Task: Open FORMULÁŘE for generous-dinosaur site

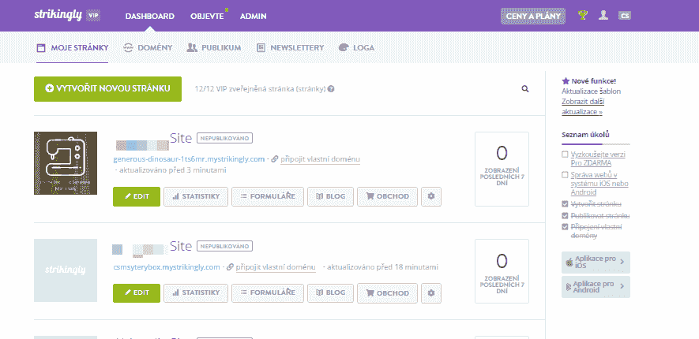Action: pos(268,196)
